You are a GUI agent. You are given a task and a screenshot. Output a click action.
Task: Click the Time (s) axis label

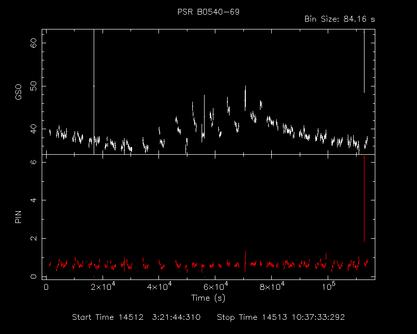pyautogui.click(x=208, y=298)
